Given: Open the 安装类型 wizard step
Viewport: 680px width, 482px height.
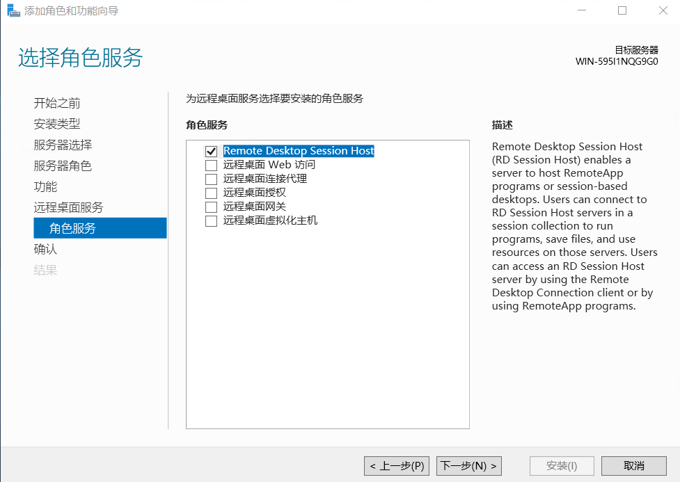Looking at the screenshot, I should click(x=57, y=124).
